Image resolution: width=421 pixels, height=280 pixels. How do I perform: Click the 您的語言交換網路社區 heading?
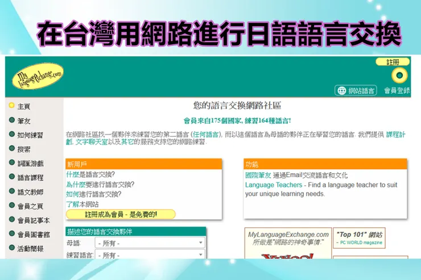tap(237, 106)
